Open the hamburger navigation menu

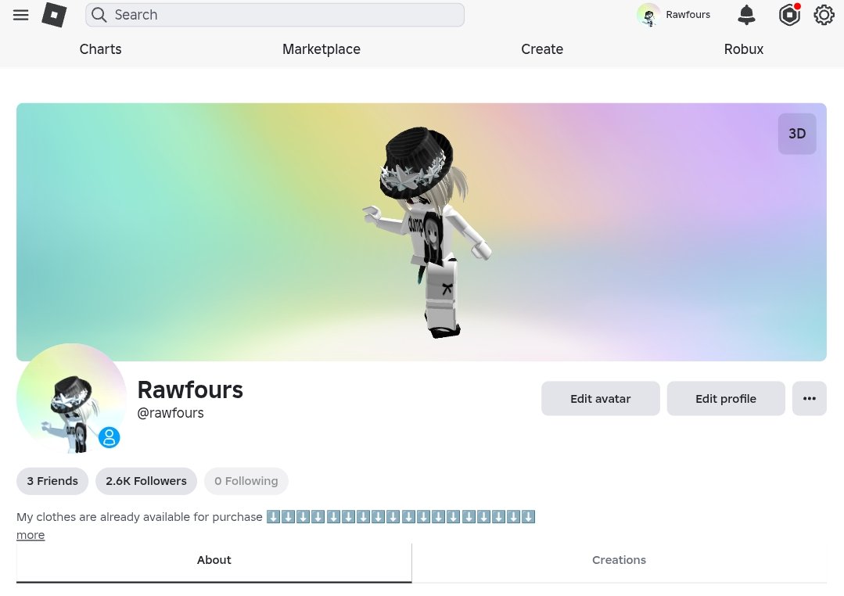pyautogui.click(x=20, y=15)
